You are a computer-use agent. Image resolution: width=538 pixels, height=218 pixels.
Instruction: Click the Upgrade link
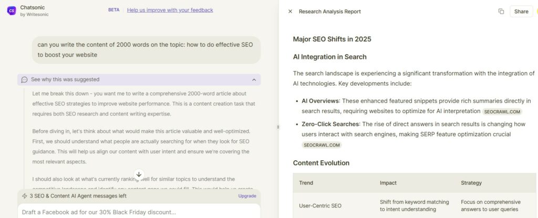click(247, 196)
